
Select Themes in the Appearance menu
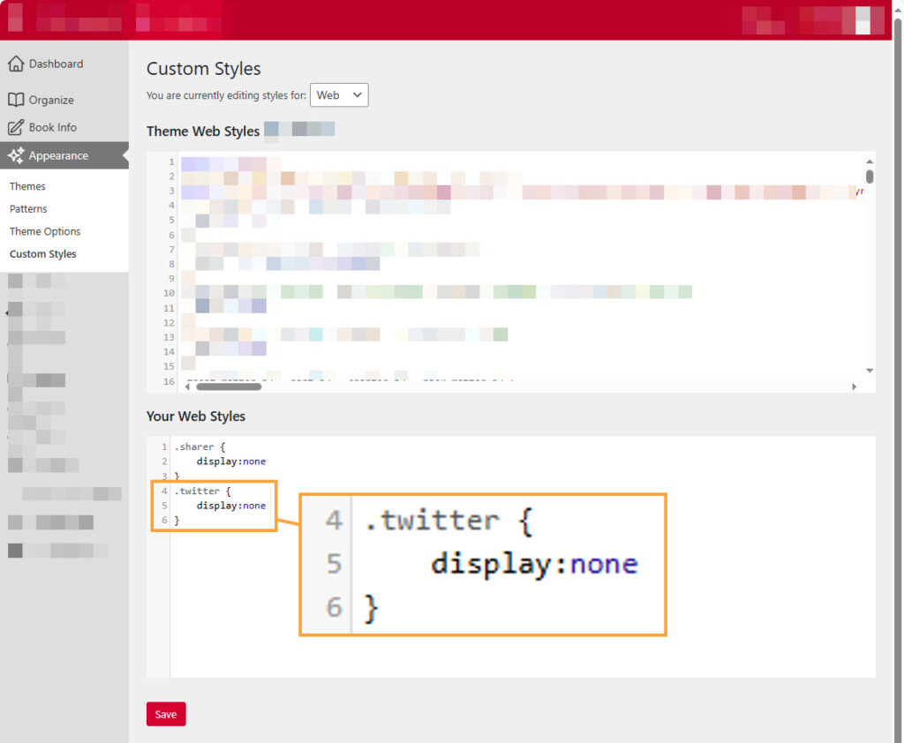27,186
